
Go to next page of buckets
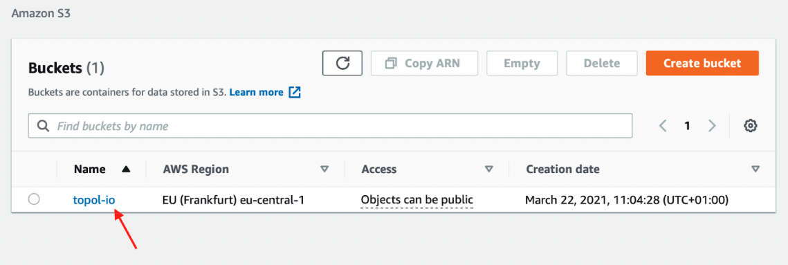pyautogui.click(x=712, y=126)
